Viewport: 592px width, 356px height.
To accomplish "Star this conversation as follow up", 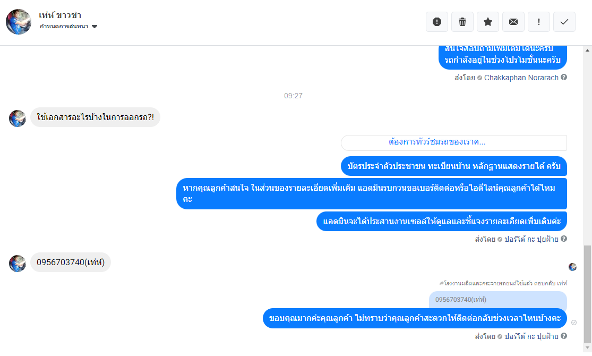I will click(488, 22).
